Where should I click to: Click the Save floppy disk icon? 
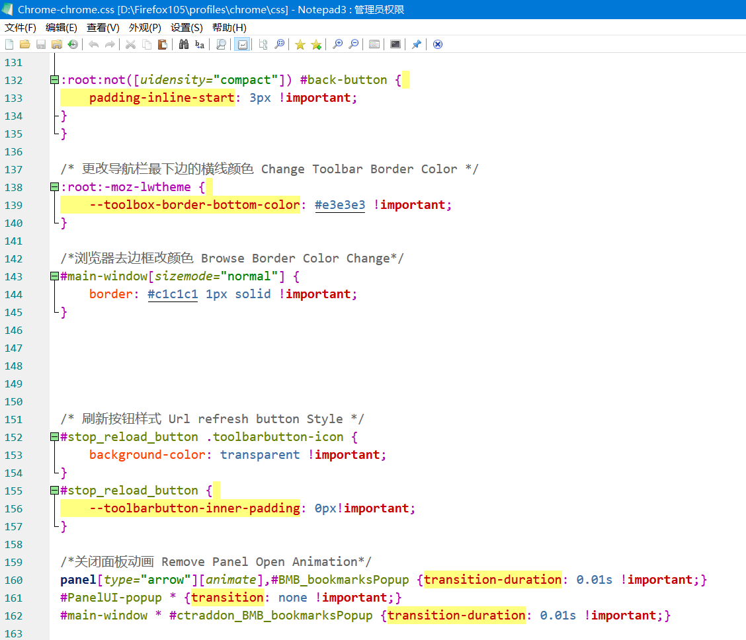(41, 44)
